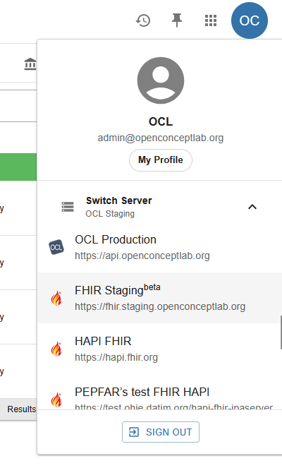This screenshot has width=282, height=468.
Task: Click the FHIR Staging flame icon
Action: point(56,298)
